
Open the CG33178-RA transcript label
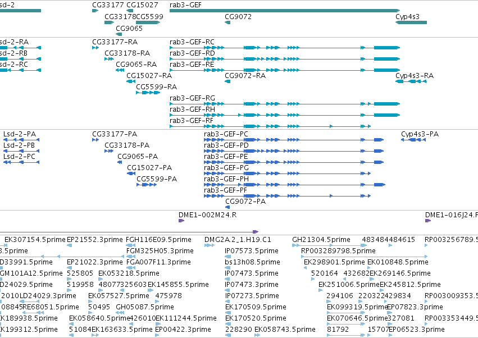tap(127, 53)
